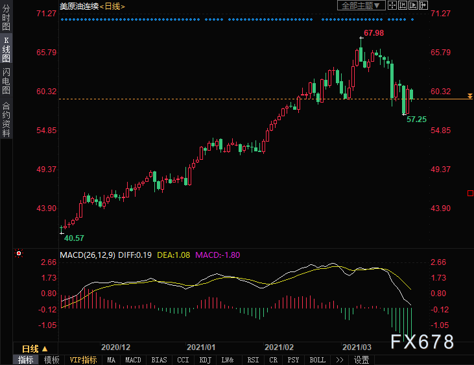Select the 指标 bottom tab
The height and width of the screenshot is (365, 474).
tap(26, 360)
